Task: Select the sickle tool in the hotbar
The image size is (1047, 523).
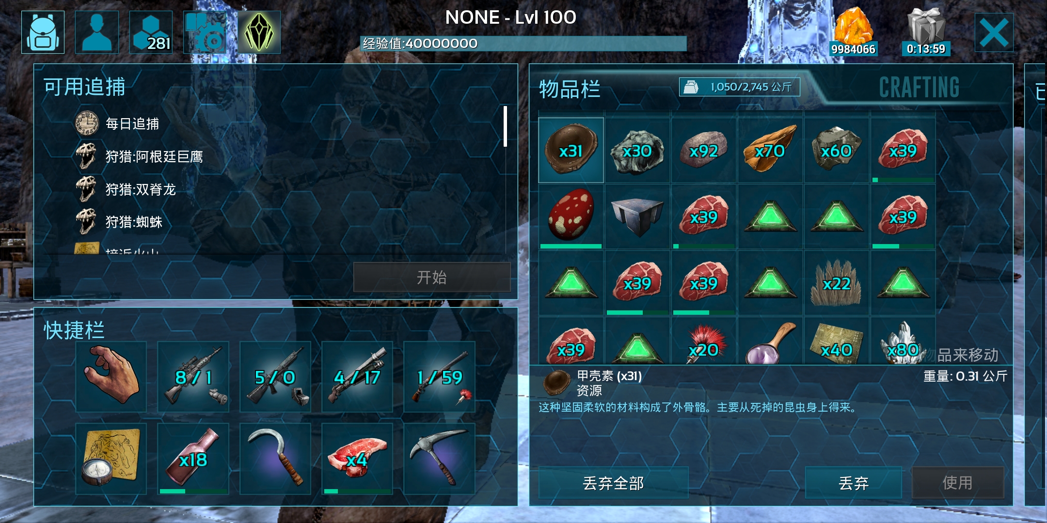Action: (275, 459)
